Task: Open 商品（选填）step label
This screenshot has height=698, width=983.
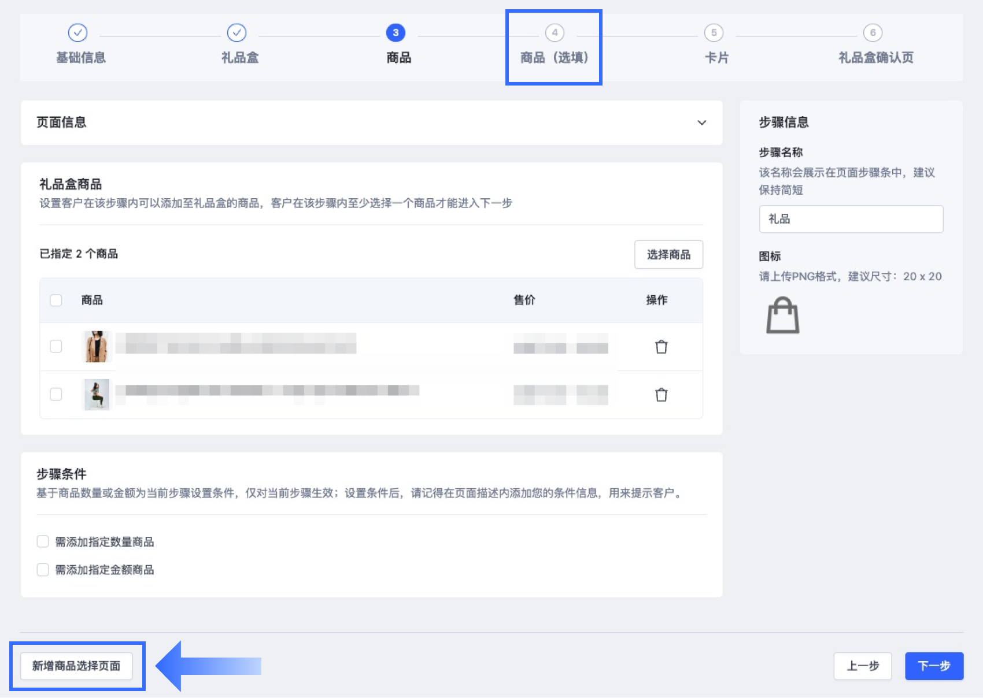Action: click(554, 57)
